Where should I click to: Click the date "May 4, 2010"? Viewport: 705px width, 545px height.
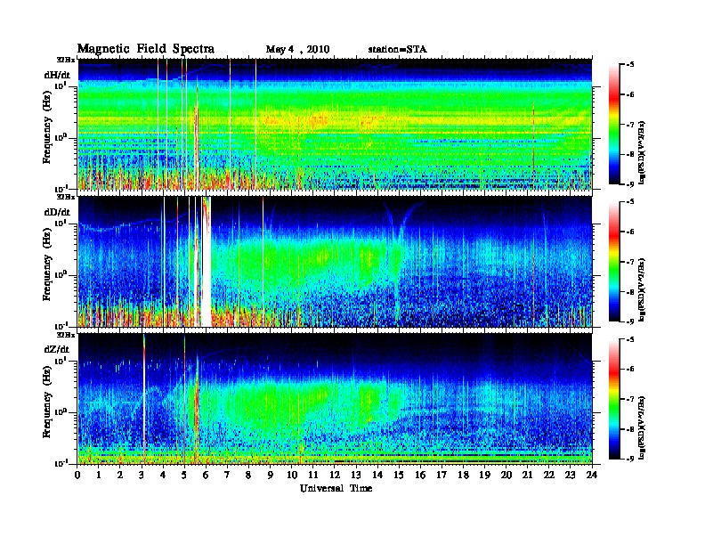pos(297,50)
